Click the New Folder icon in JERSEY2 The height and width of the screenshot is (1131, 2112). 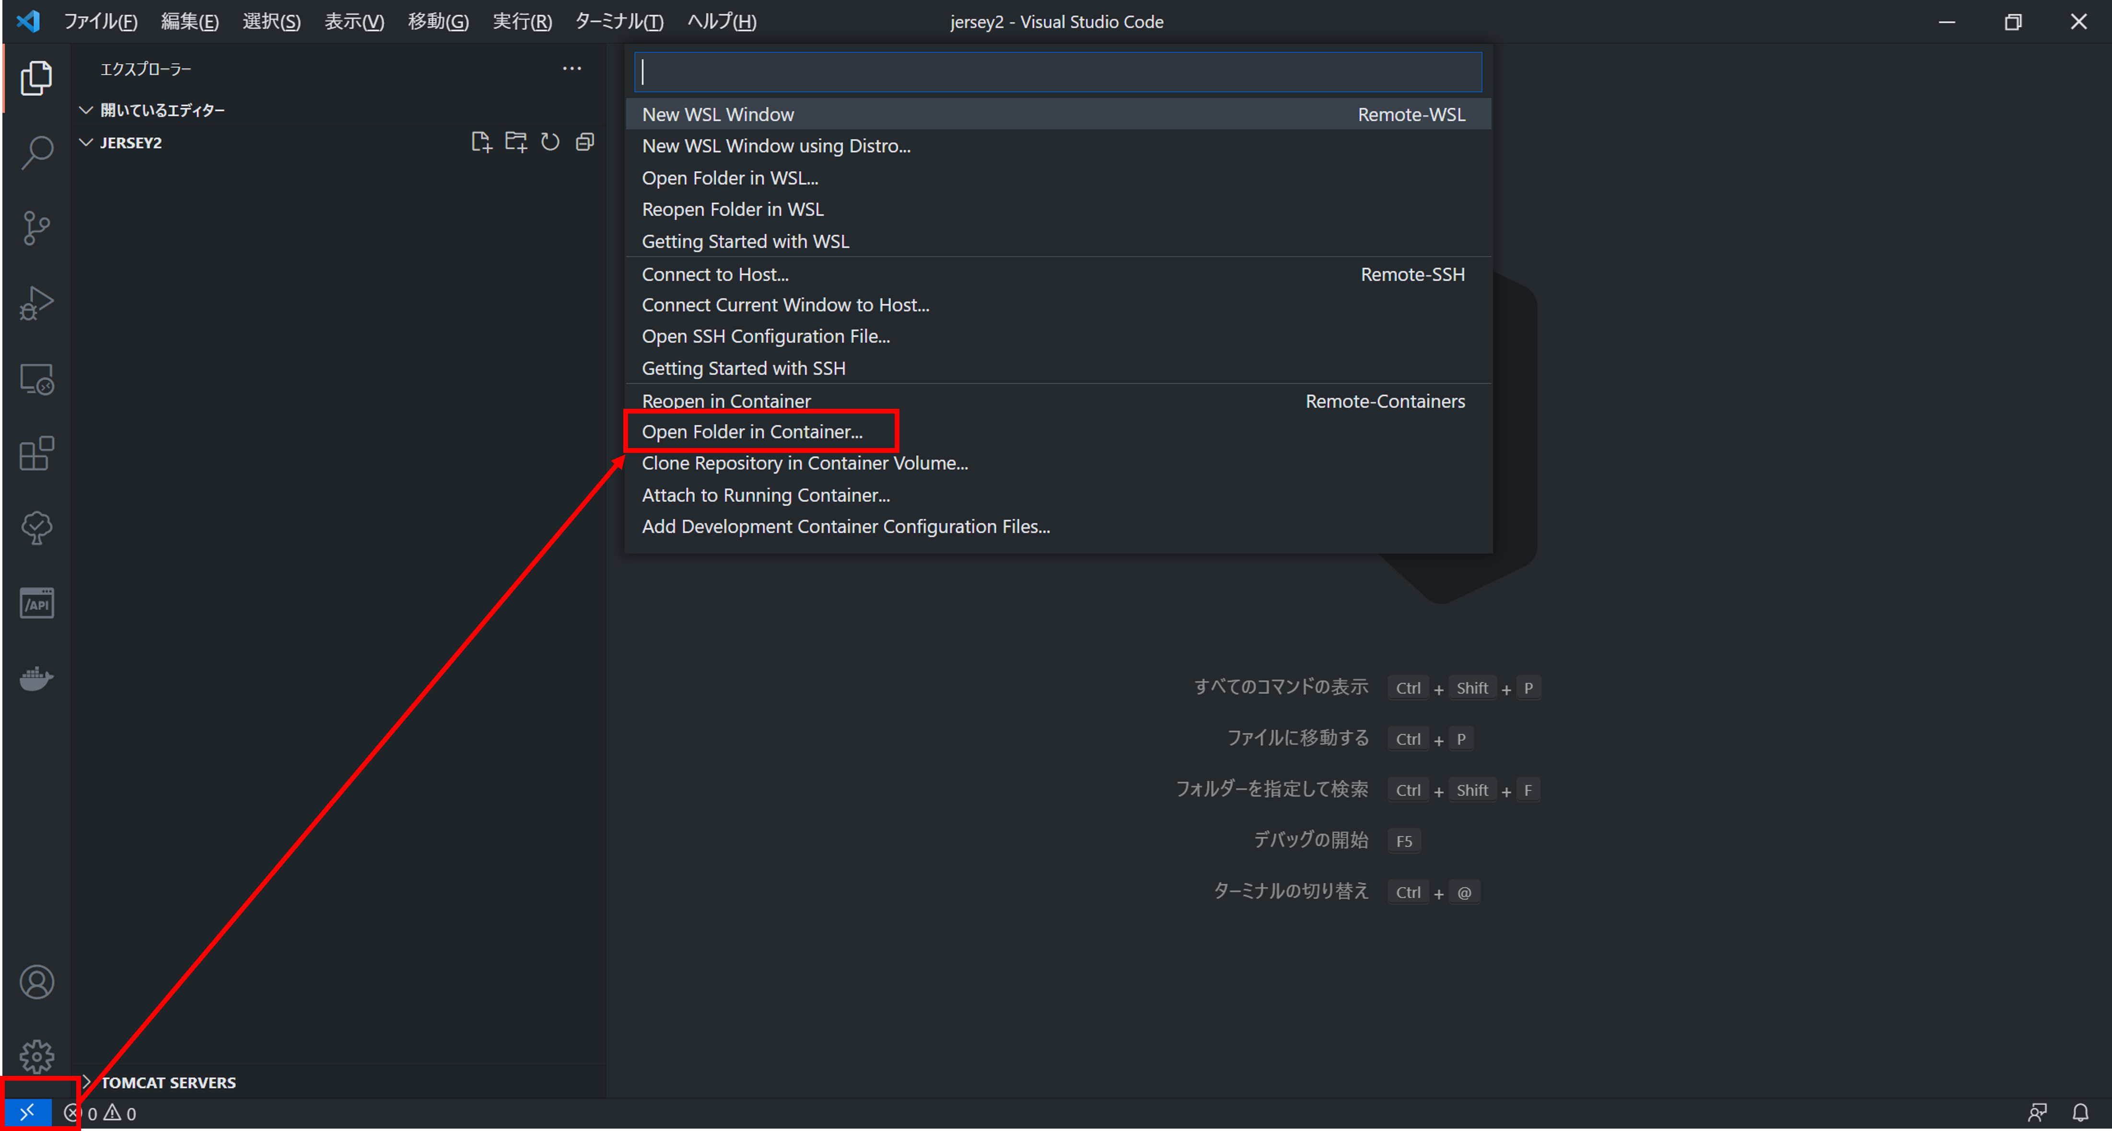(516, 143)
